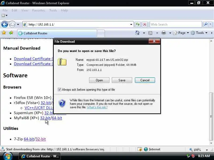Click the scrollbar down arrow

point(211,143)
